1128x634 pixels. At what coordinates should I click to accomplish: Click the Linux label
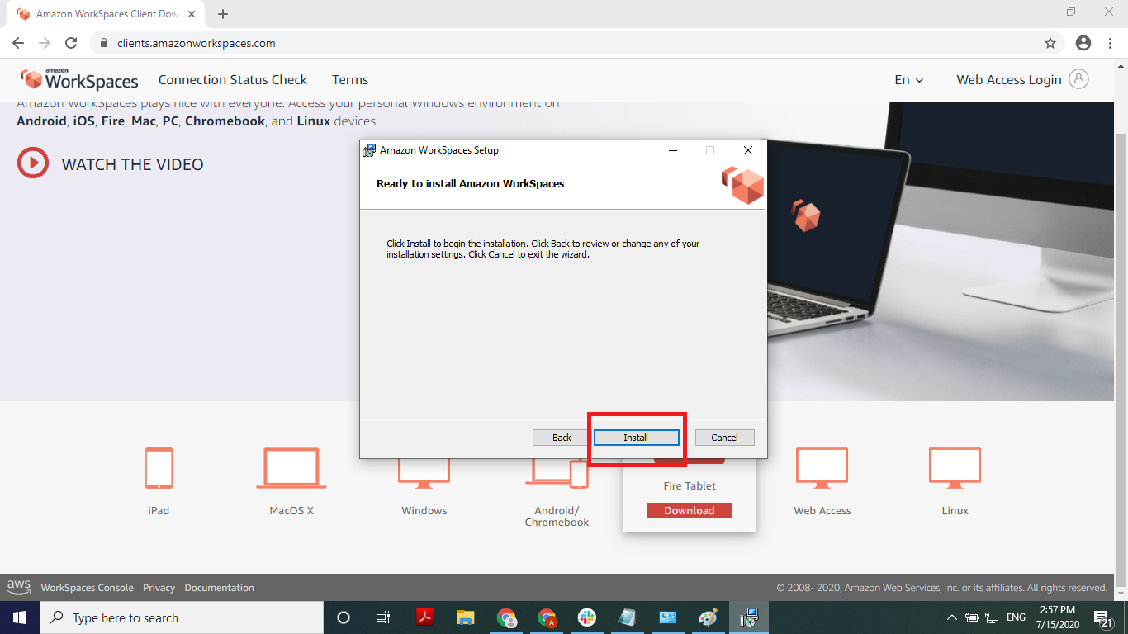955,511
